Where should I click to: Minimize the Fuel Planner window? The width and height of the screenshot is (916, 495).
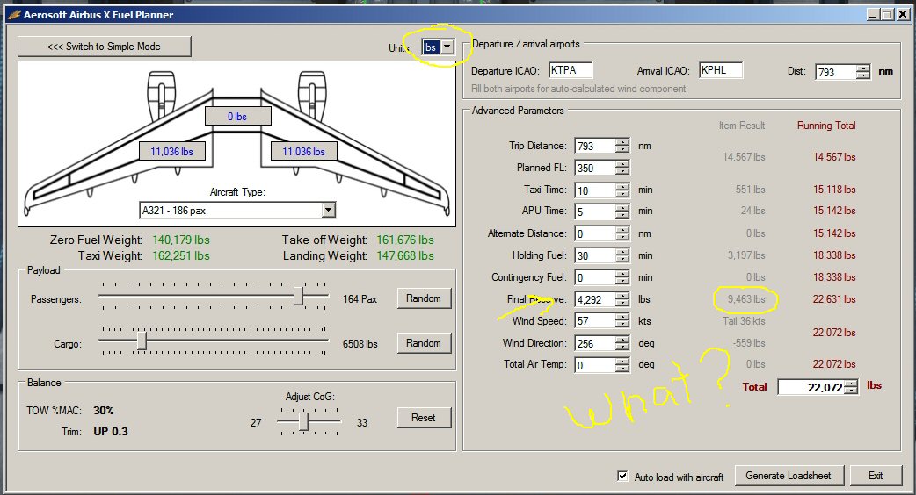click(x=873, y=15)
